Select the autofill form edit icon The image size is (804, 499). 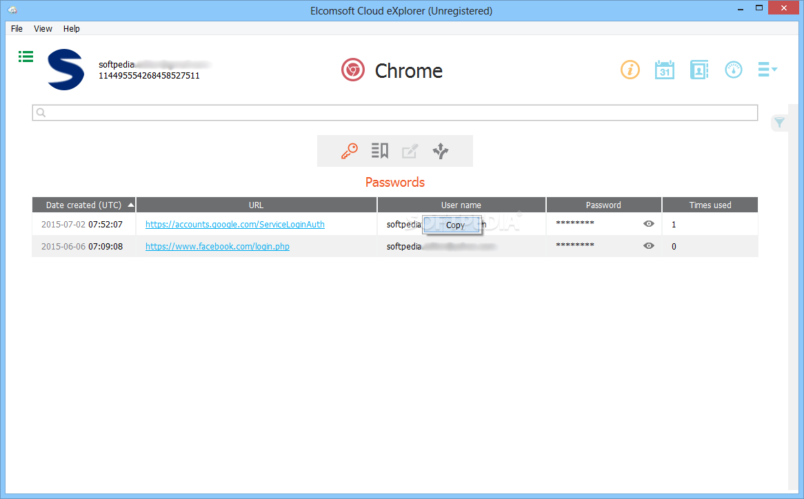(410, 151)
